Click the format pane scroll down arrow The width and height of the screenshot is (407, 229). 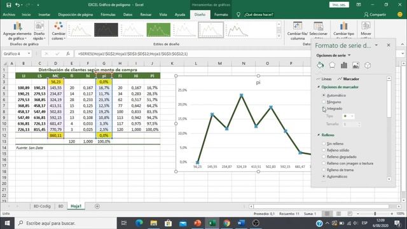(x=389, y=179)
